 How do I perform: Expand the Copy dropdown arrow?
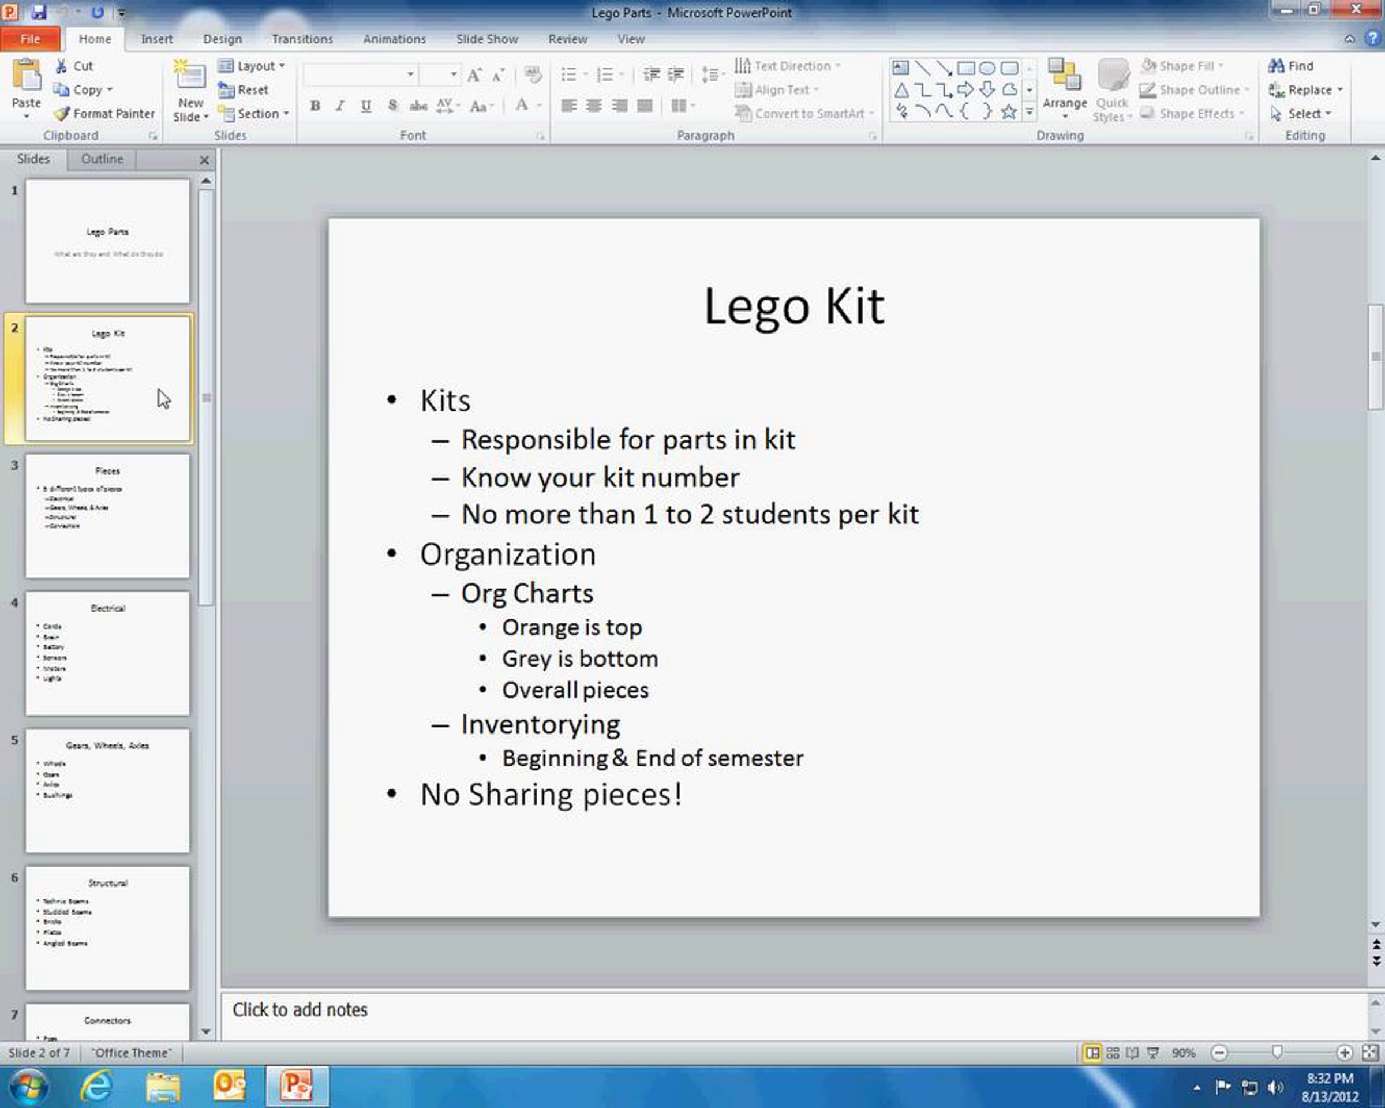[x=110, y=90]
